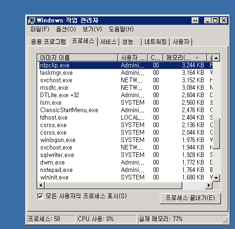Click the horizontal scroll left arrow
Image resolution: width=235 pixels, height=229 pixels.
pyautogui.click(x=41, y=186)
